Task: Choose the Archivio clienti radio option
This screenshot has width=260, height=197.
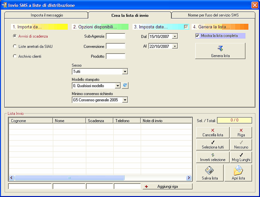Action: [x=15, y=56]
